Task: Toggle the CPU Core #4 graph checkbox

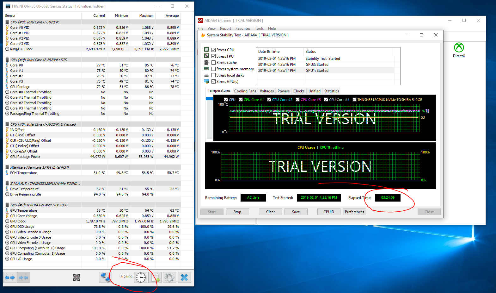Action: click(x=326, y=99)
